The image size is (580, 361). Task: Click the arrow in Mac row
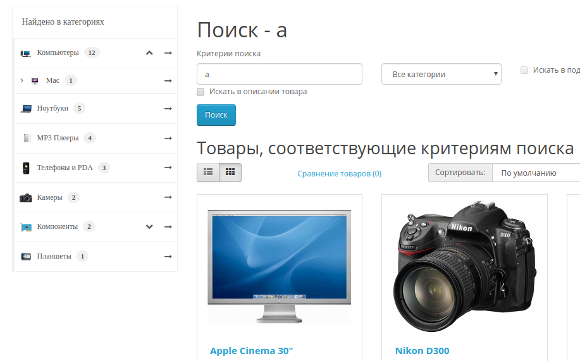168,81
